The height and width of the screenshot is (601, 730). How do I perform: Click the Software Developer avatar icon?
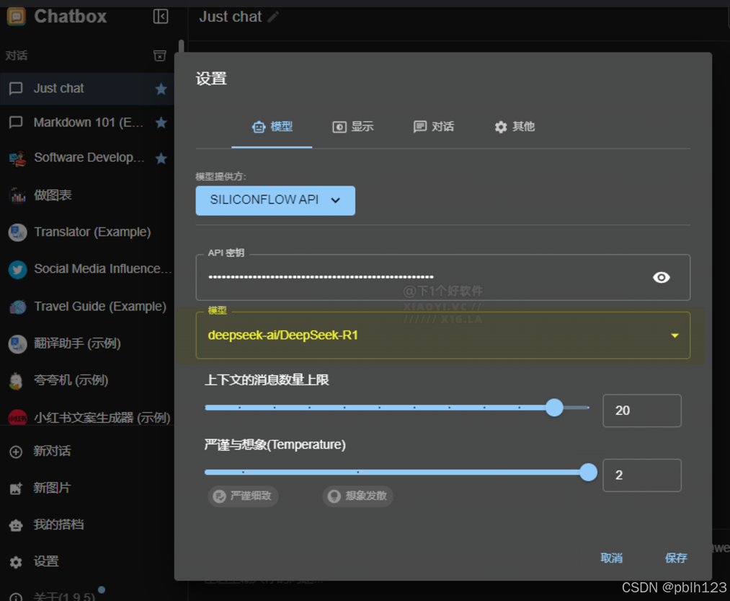[x=18, y=159]
